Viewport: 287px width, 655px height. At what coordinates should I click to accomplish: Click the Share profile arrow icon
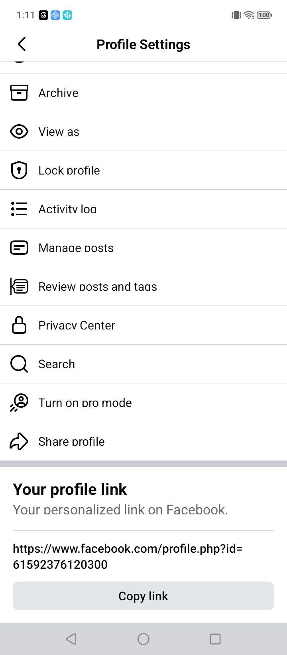pyautogui.click(x=19, y=441)
